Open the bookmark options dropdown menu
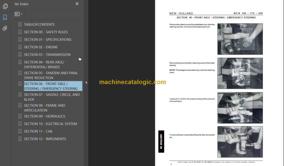This screenshot has height=166, width=284. click(x=18, y=14)
